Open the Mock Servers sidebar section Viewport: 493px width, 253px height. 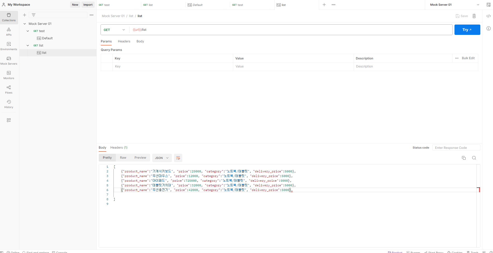pyautogui.click(x=9, y=60)
